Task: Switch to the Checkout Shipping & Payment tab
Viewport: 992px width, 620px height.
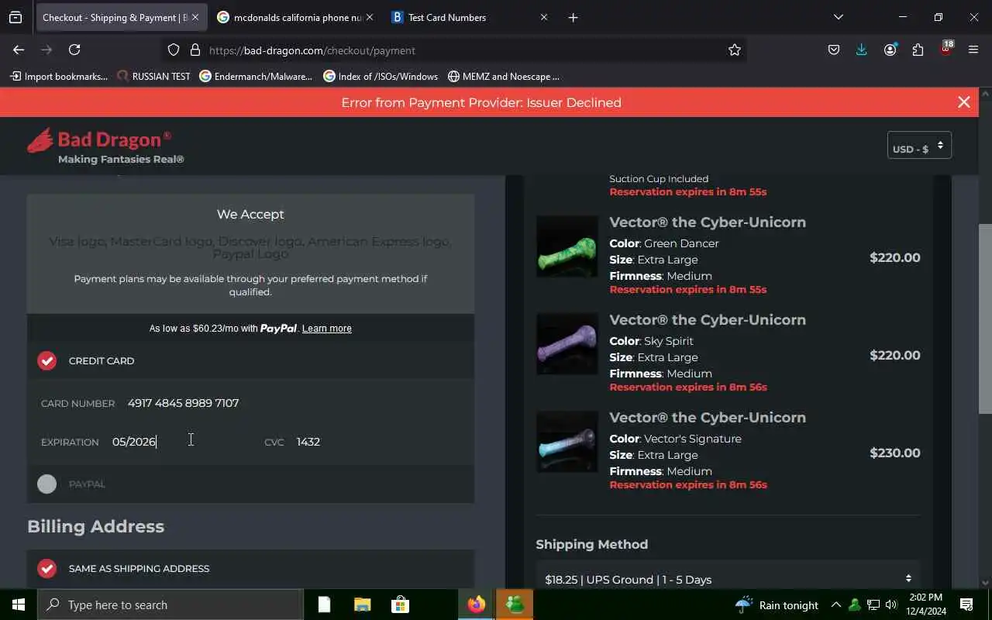Action: [x=115, y=17]
